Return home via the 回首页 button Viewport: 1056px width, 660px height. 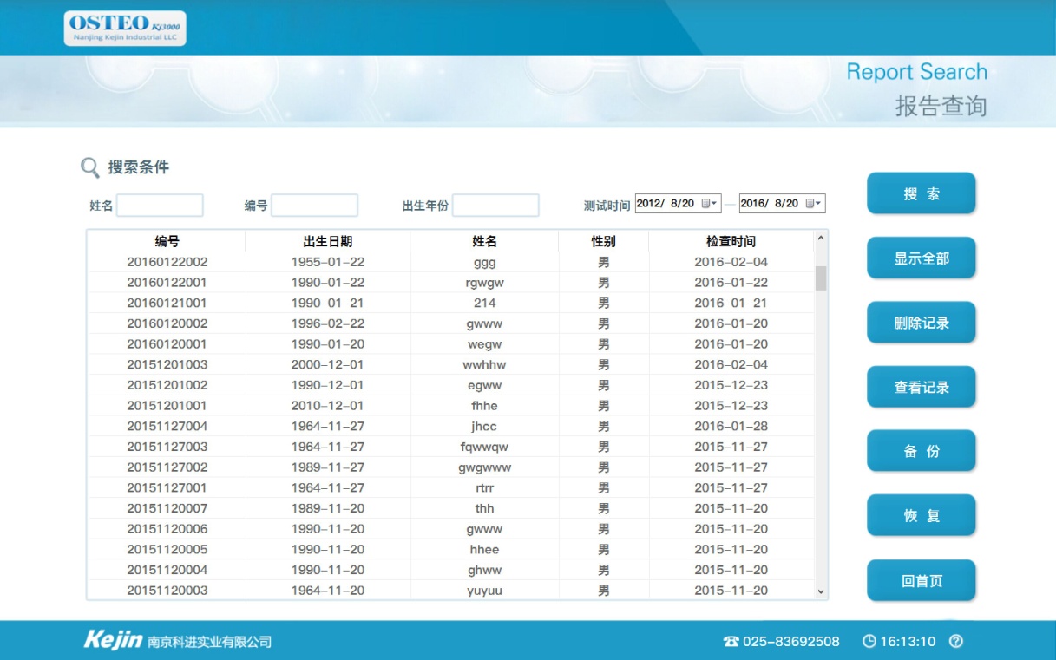(x=921, y=581)
